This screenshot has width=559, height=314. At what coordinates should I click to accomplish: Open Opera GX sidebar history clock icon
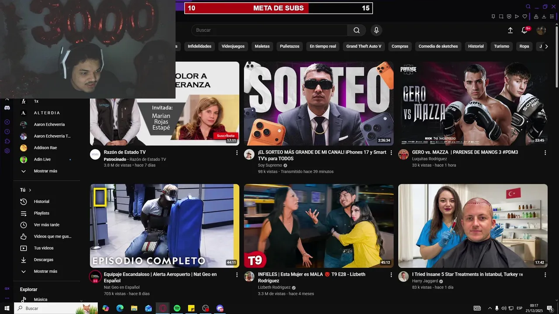(x=7, y=132)
